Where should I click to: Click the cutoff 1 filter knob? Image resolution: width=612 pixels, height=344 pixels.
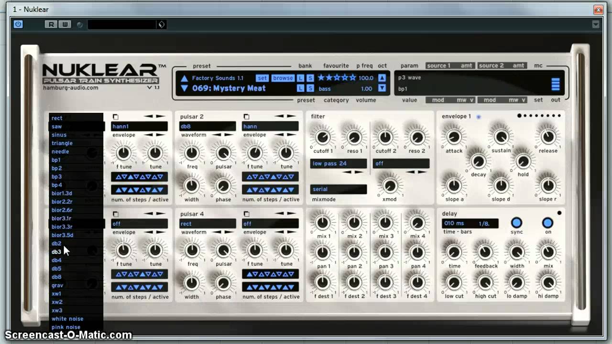pyautogui.click(x=323, y=138)
